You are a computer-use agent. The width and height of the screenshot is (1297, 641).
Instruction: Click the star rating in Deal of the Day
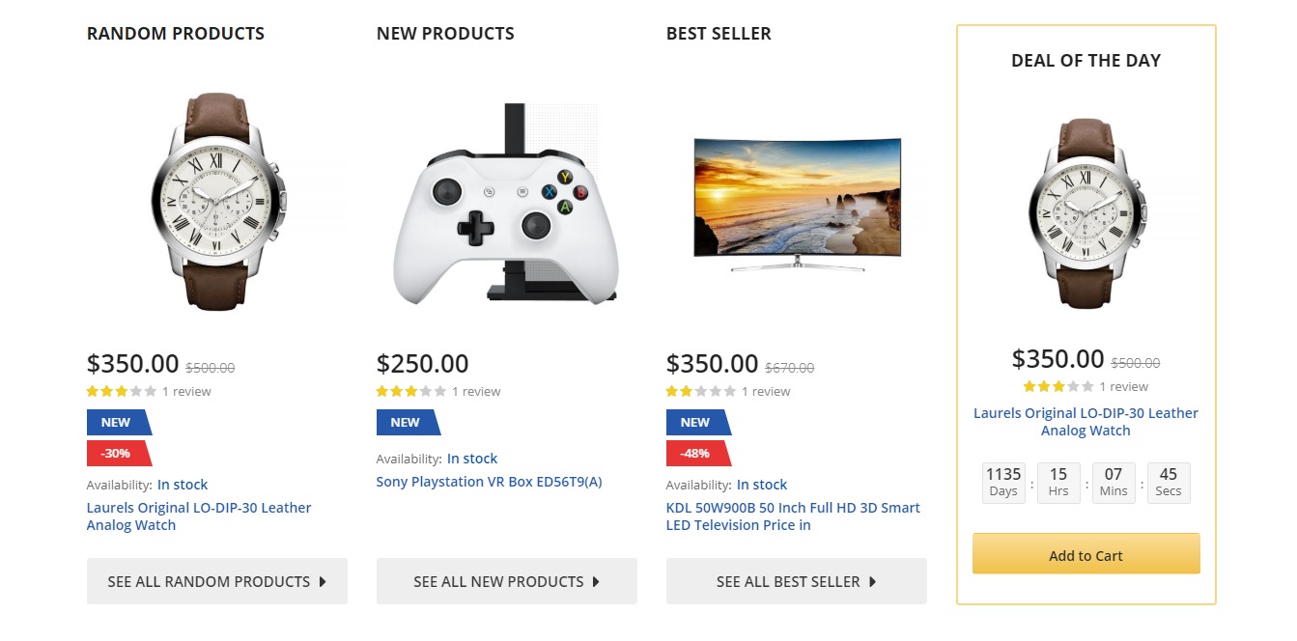[1057, 387]
